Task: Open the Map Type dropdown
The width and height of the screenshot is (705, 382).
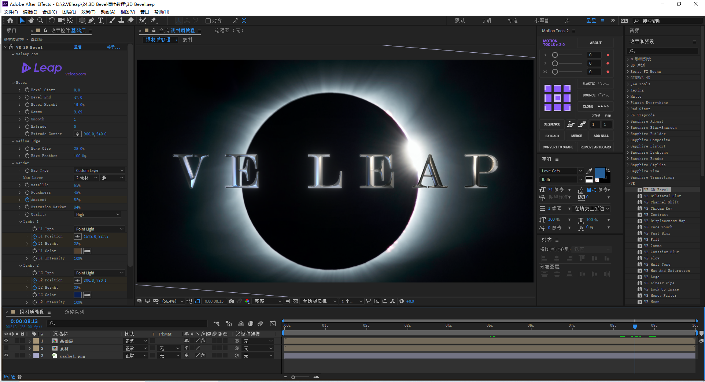Action: click(x=99, y=171)
